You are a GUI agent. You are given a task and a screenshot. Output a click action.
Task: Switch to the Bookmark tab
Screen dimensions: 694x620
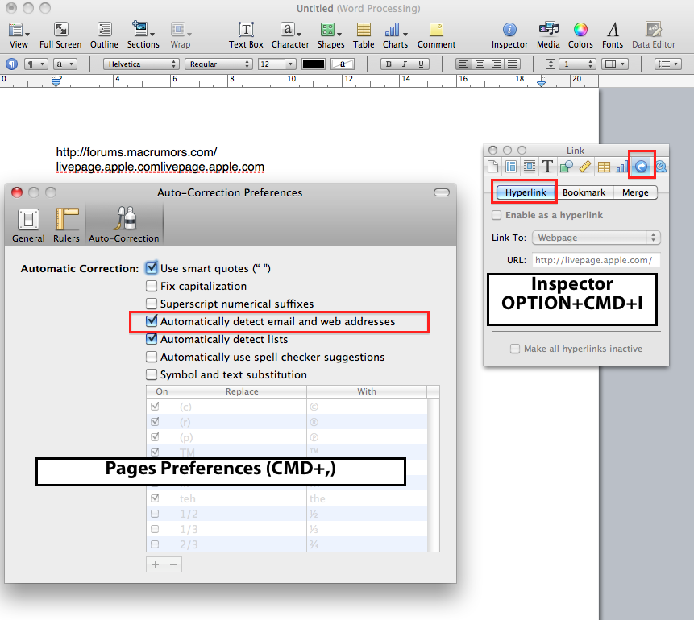pos(584,192)
